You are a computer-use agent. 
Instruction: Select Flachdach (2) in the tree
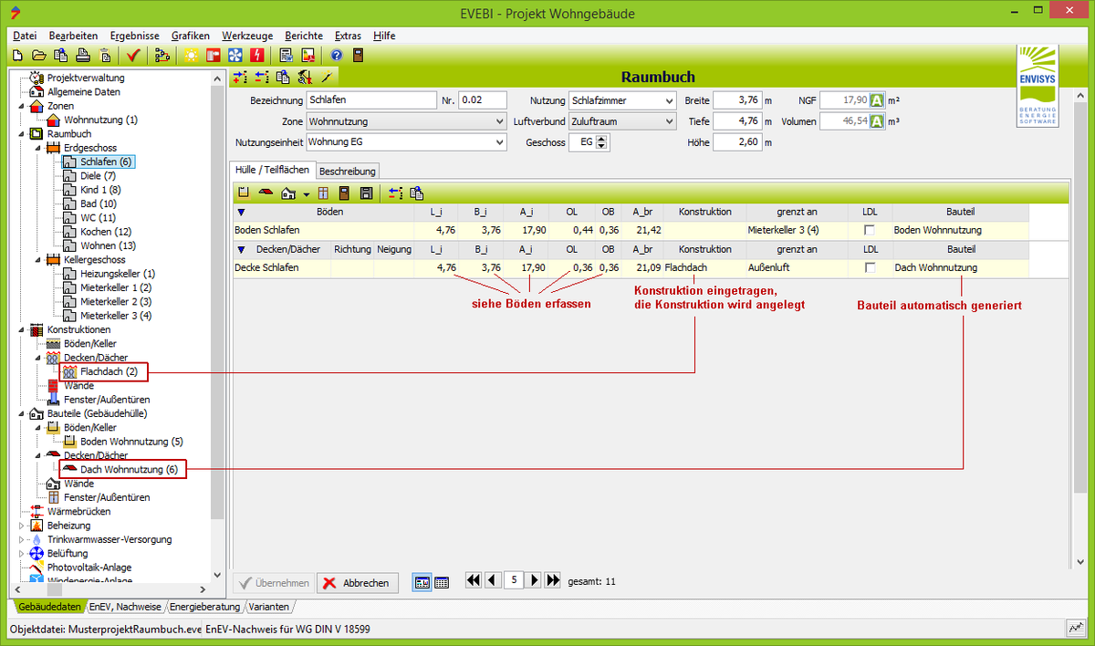[109, 371]
